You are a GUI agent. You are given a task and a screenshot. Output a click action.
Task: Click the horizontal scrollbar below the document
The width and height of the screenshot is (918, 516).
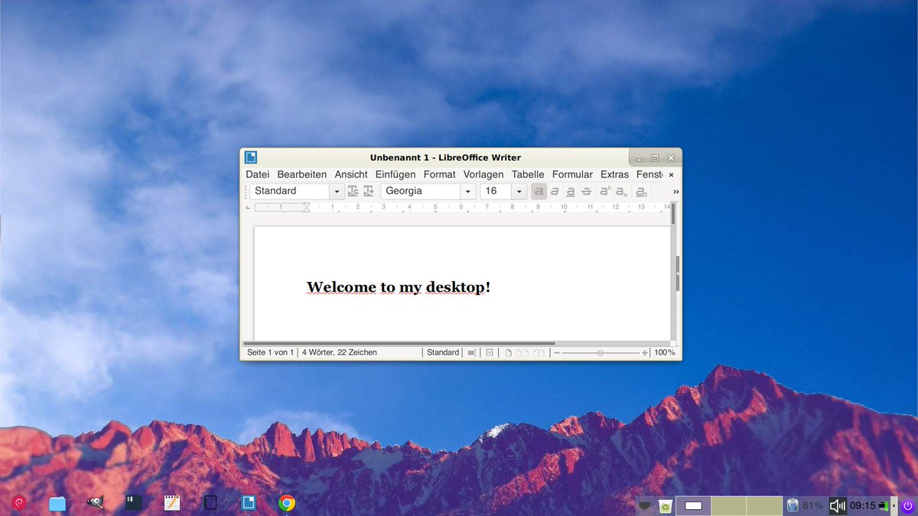click(x=398, y=343)
